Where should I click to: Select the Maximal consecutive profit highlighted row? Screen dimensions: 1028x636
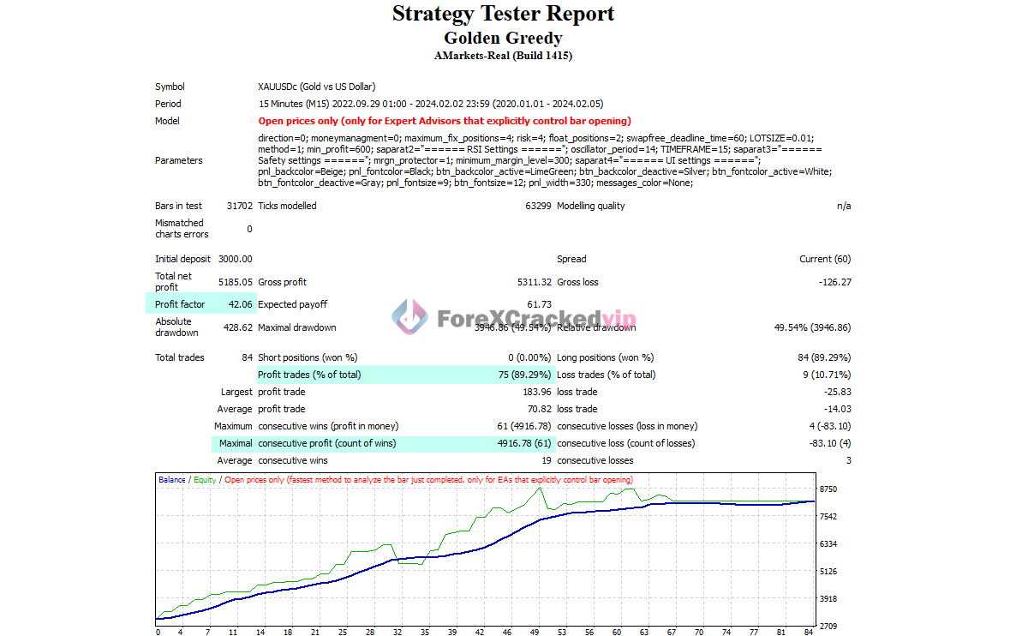(383, 443)
